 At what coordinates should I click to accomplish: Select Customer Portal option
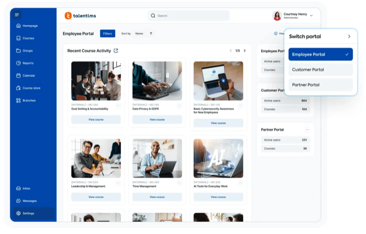(320, 69)
